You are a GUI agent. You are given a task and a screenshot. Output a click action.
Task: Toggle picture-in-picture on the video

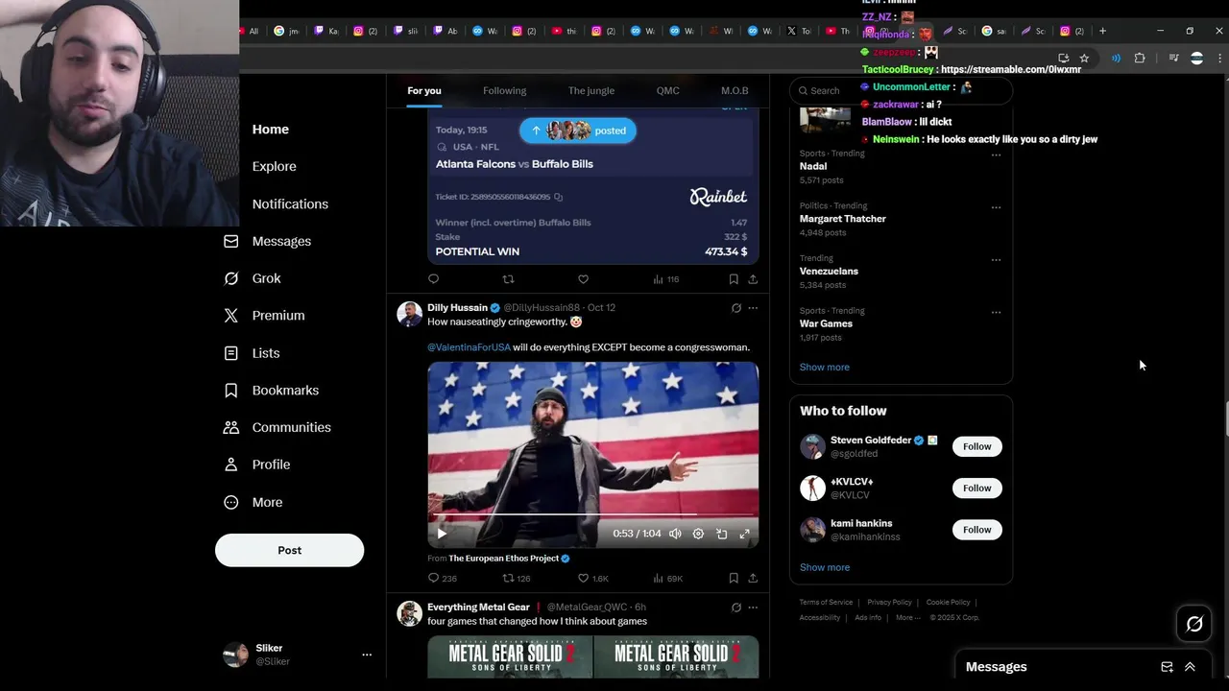(x=721, y=534)
